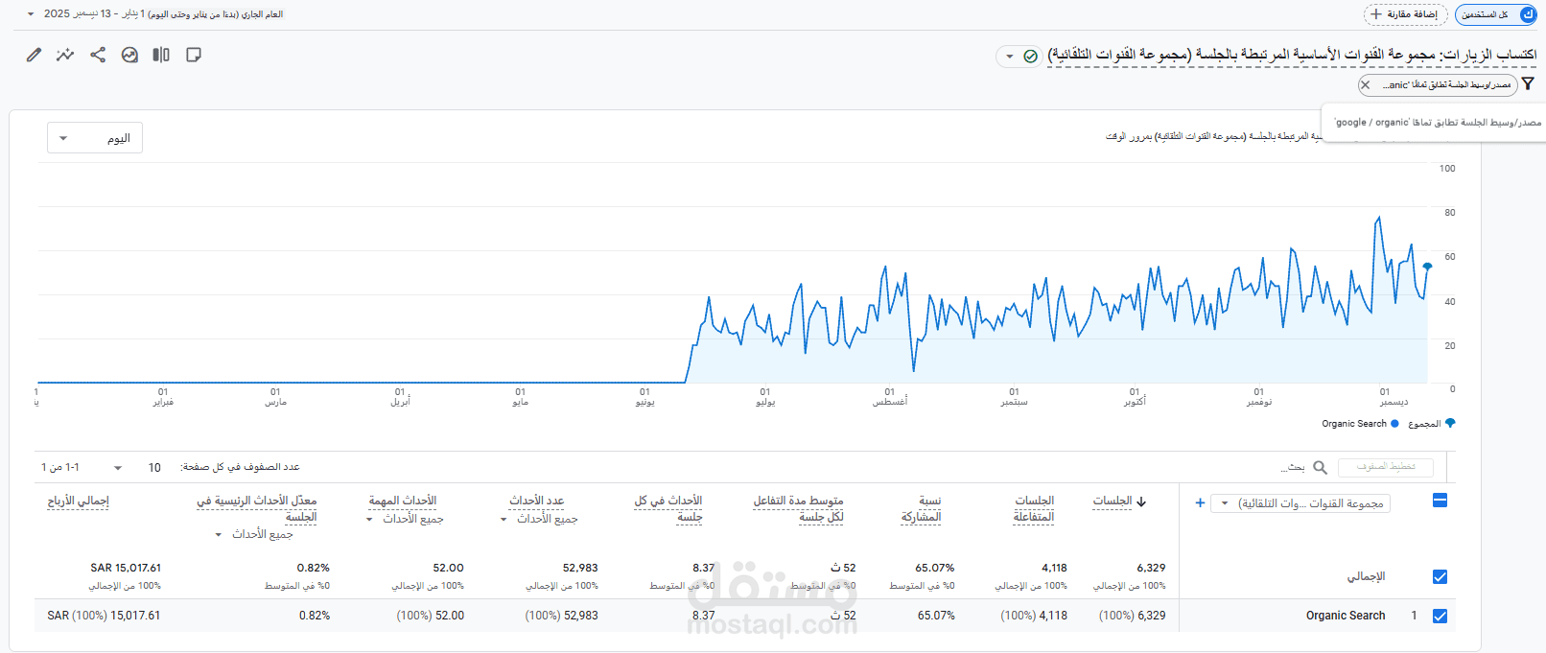Sort by الجلسات المتفاعلة column header

pyautogui.click(x=1034, y=508)
